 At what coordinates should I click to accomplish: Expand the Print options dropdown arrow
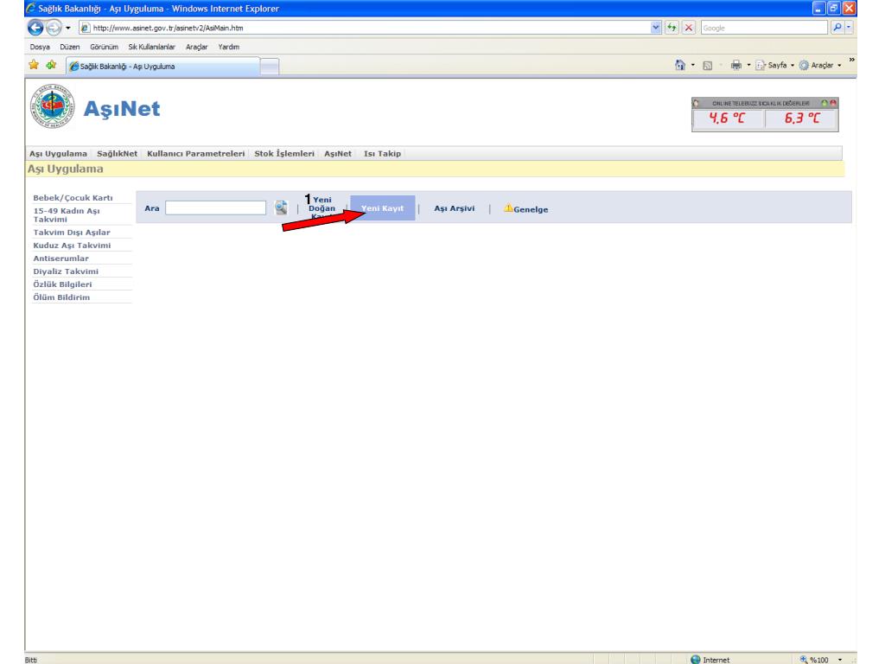tap(748, 66)
